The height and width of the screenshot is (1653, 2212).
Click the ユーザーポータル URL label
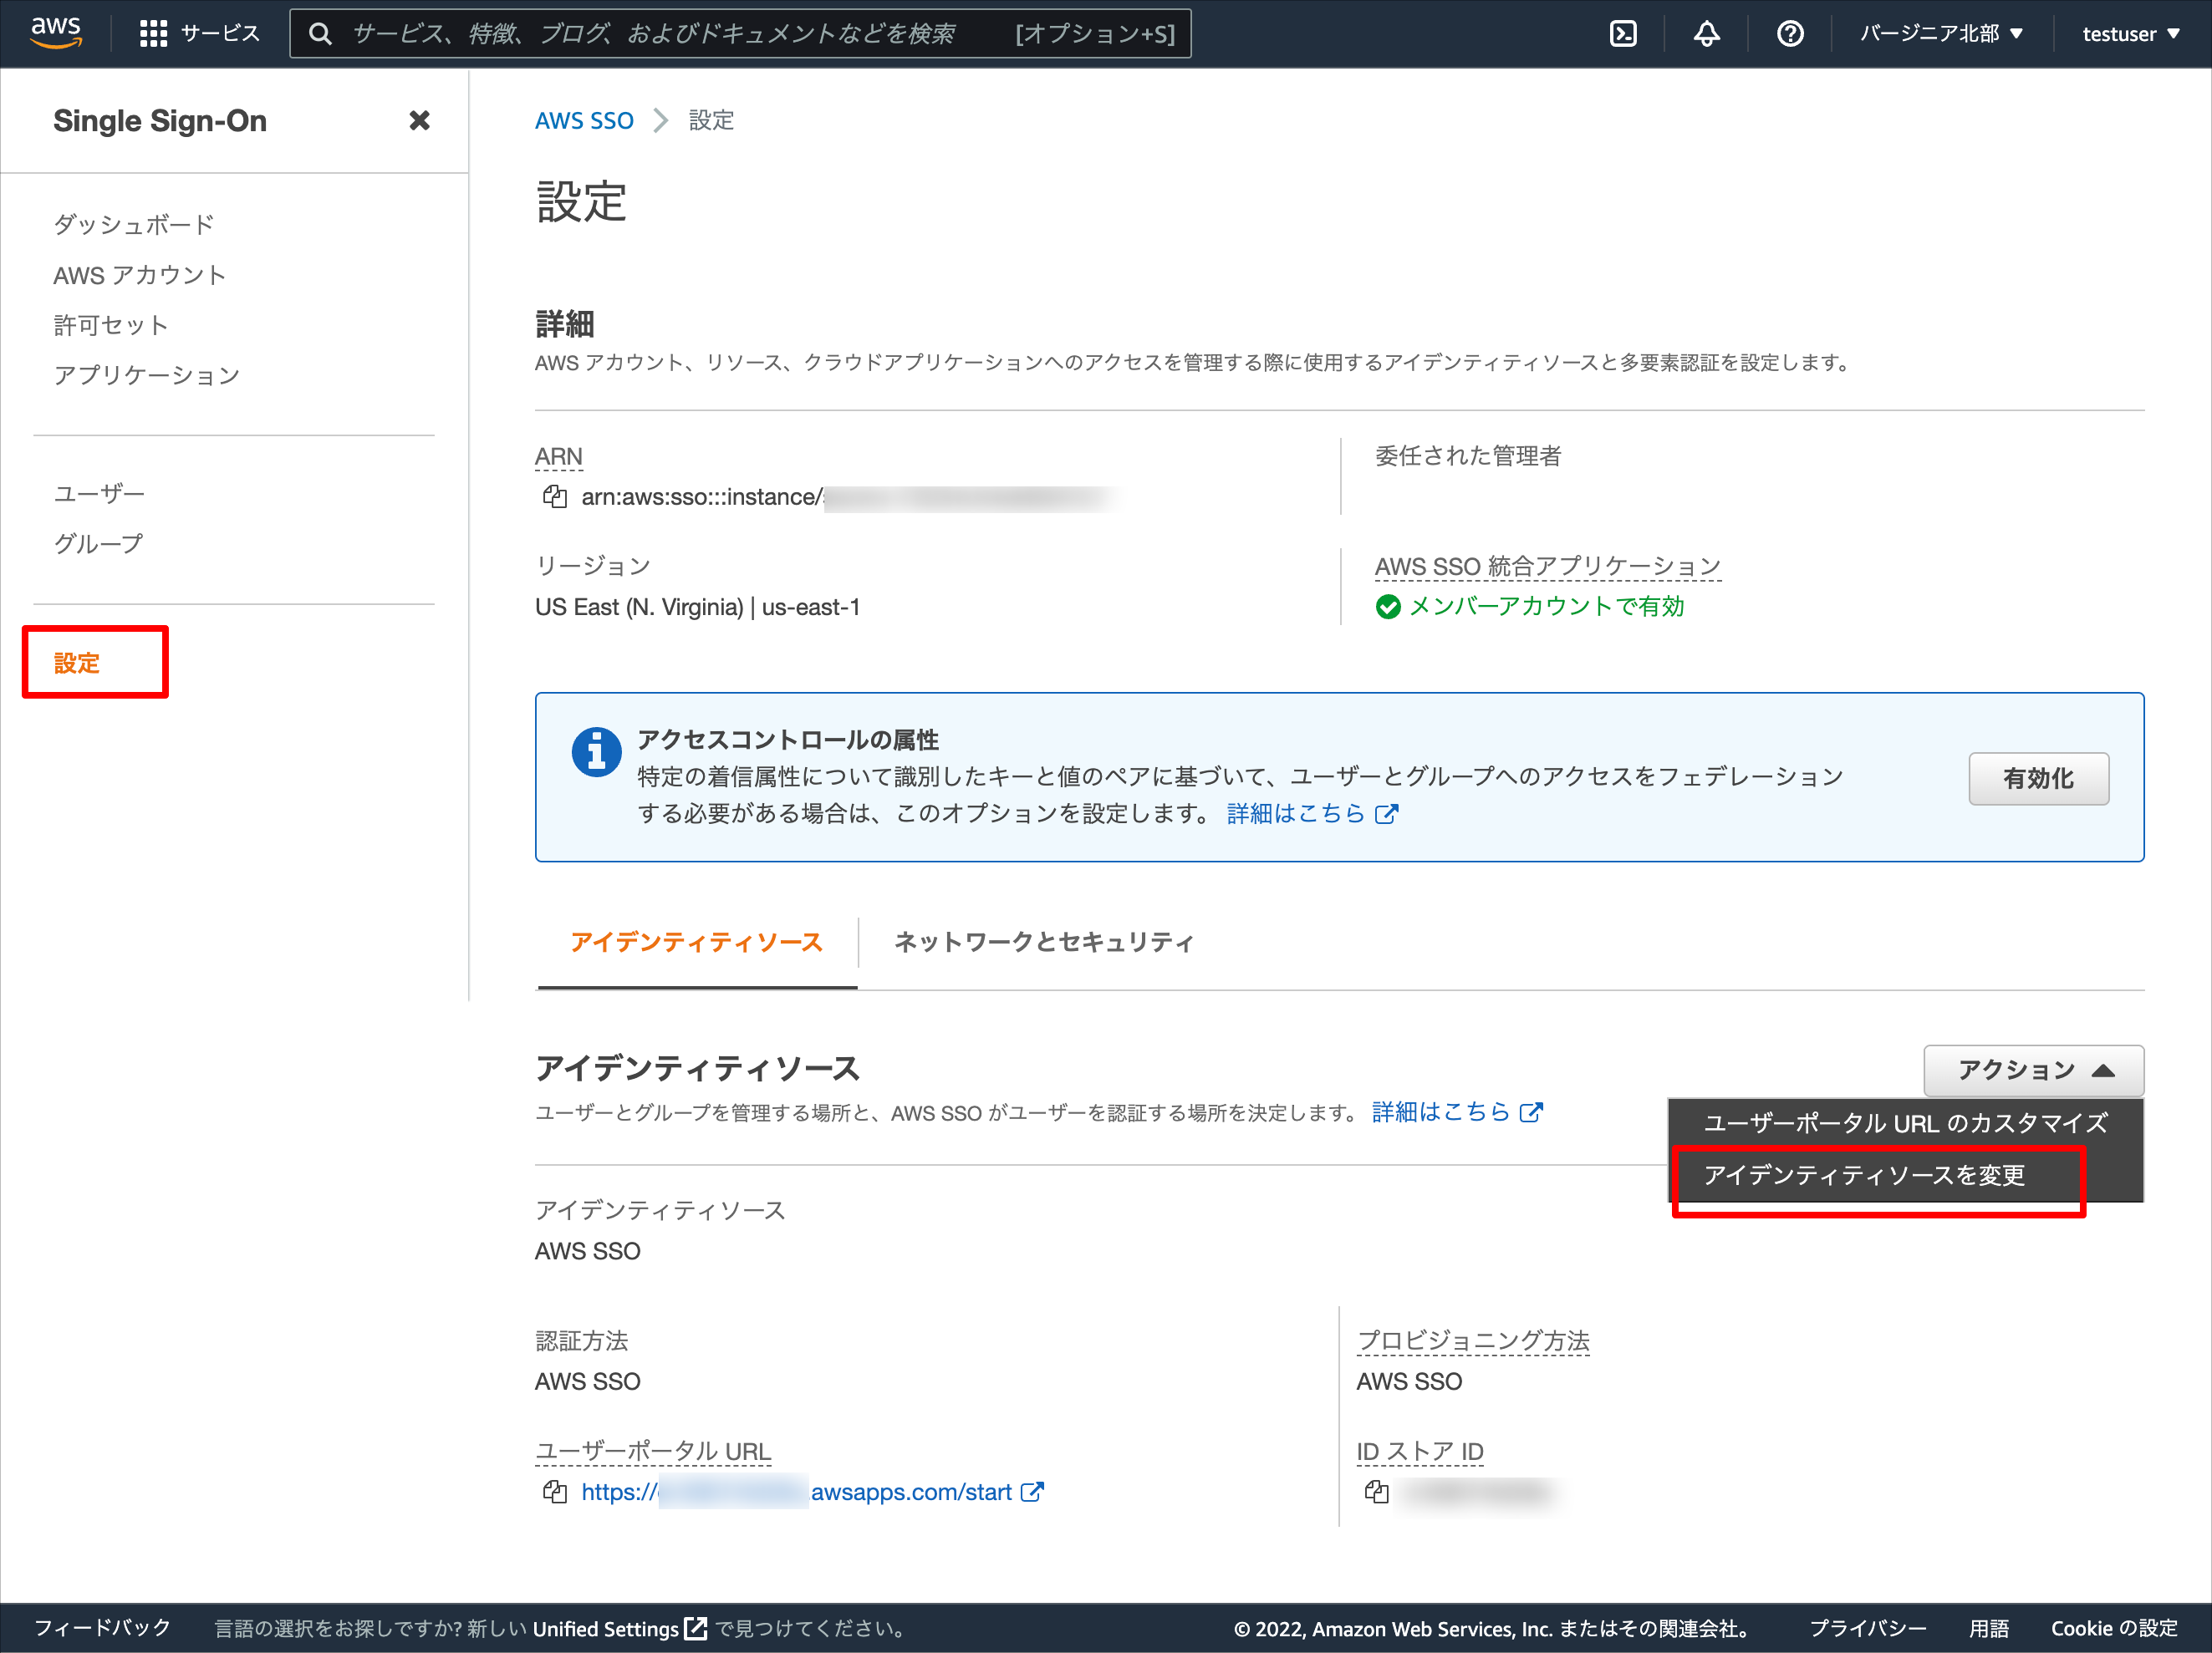coord(653,1451)
